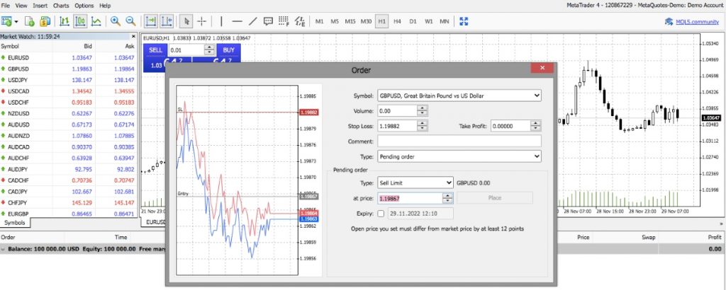726x290 pixels.
Task: Click the Volume input field
Action: tap(397, 111)
